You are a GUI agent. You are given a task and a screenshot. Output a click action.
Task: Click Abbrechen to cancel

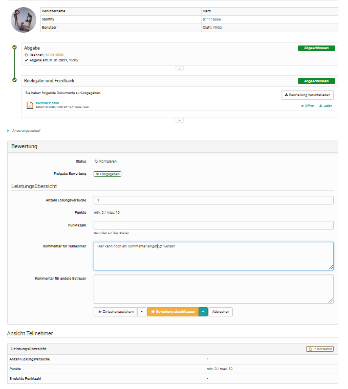(221, 311)
